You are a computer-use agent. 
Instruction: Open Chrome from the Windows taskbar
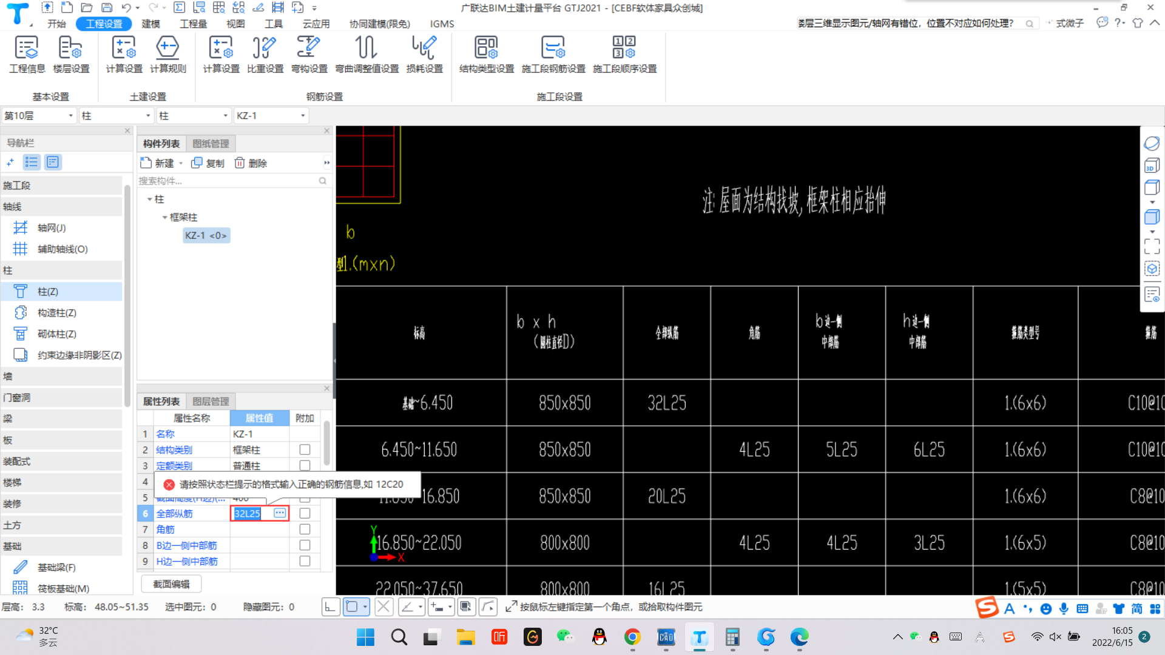(632, 637)
